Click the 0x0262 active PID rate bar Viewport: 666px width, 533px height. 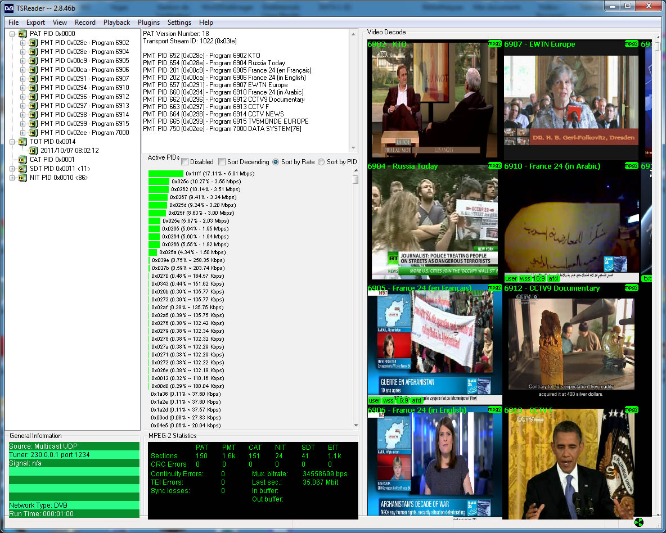point(159,189)
